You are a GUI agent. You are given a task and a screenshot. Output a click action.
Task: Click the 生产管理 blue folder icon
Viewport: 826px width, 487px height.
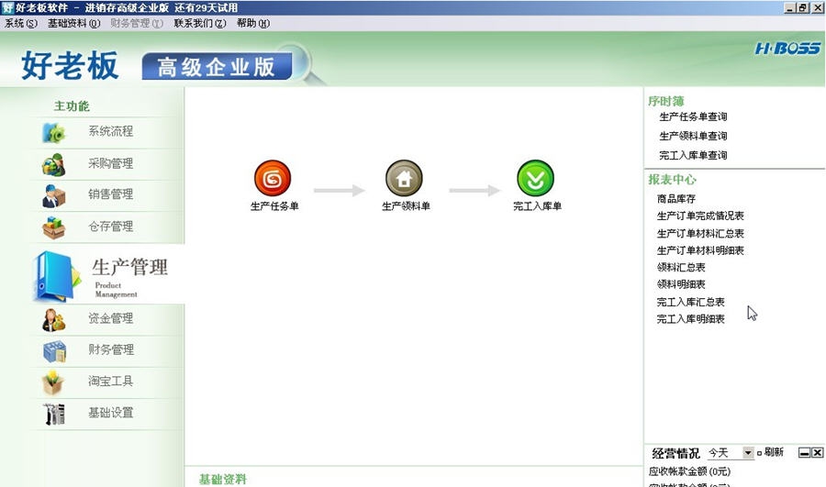click(x=56, y=276)
